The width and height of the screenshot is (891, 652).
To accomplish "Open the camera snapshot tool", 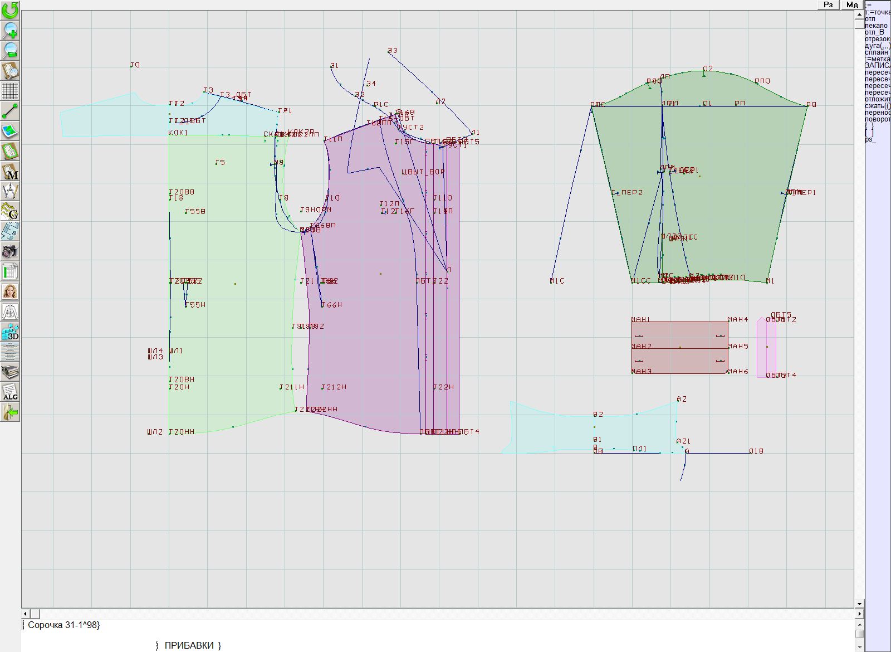I will (10, 251).
